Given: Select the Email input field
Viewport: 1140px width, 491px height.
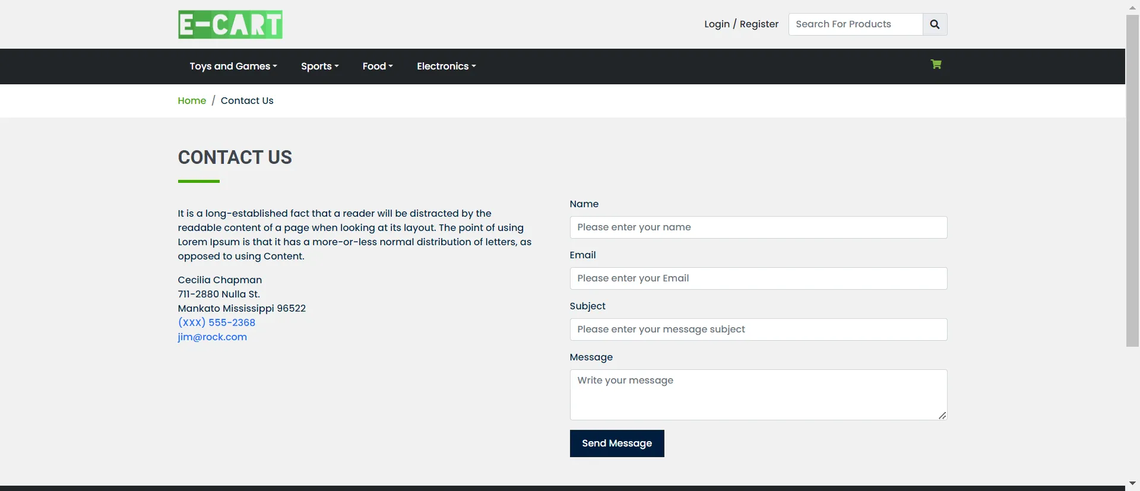Looking at the screenshot, I should tap(758, 278).
